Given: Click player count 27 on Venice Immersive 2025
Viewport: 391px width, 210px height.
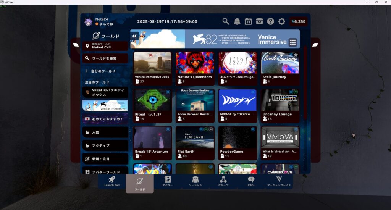Looking at the screenshot, I should pos(140,81).
